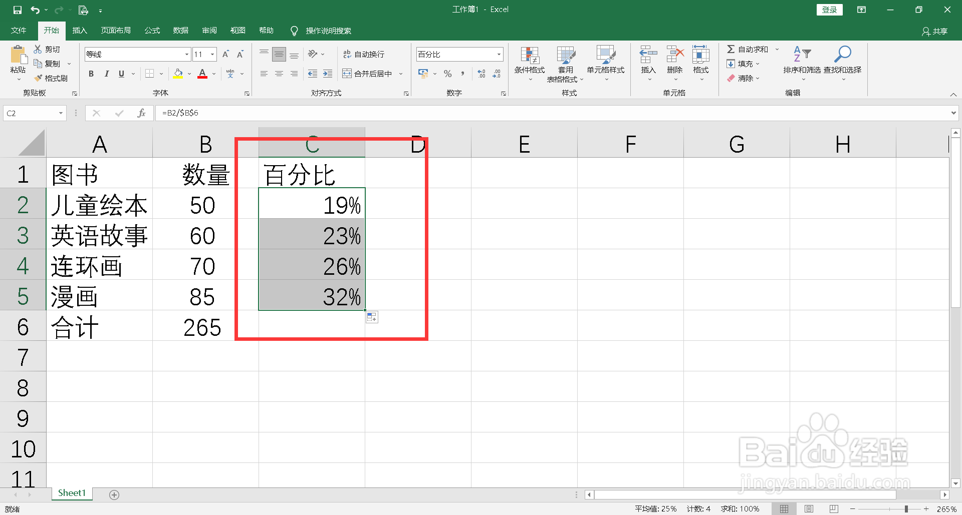This screenshot has width=962, height=515.
Task: Align text left
Action: pyautogui.click(x=264, y=74)
